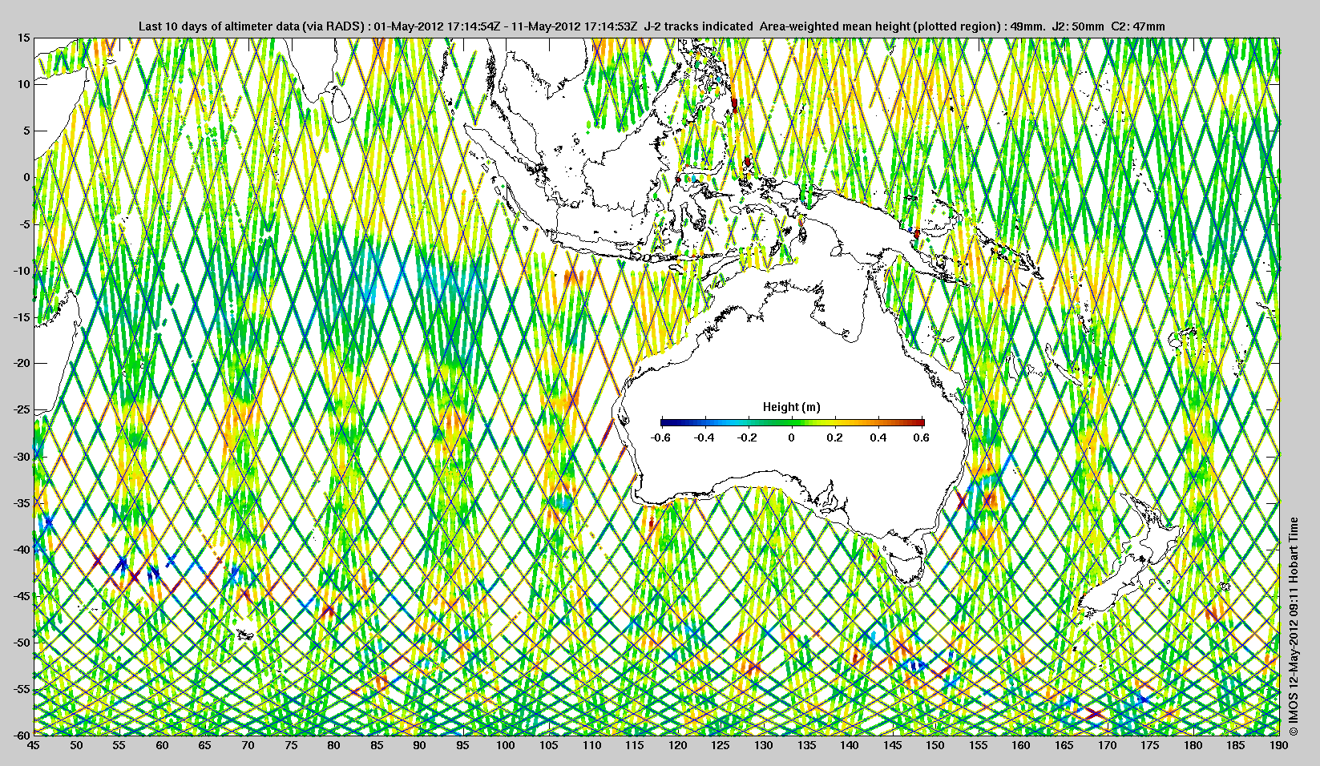1320x766 pixels.
Task: Click the colorbar tick label '0.2'
Action: pos(835,437)
